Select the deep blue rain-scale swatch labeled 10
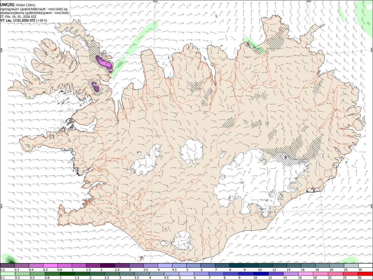373x280 pixels. (x=261, y=274)
